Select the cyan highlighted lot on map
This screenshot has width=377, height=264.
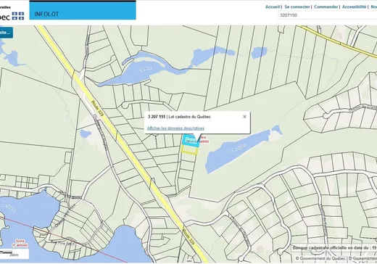(x=191, y=141)
